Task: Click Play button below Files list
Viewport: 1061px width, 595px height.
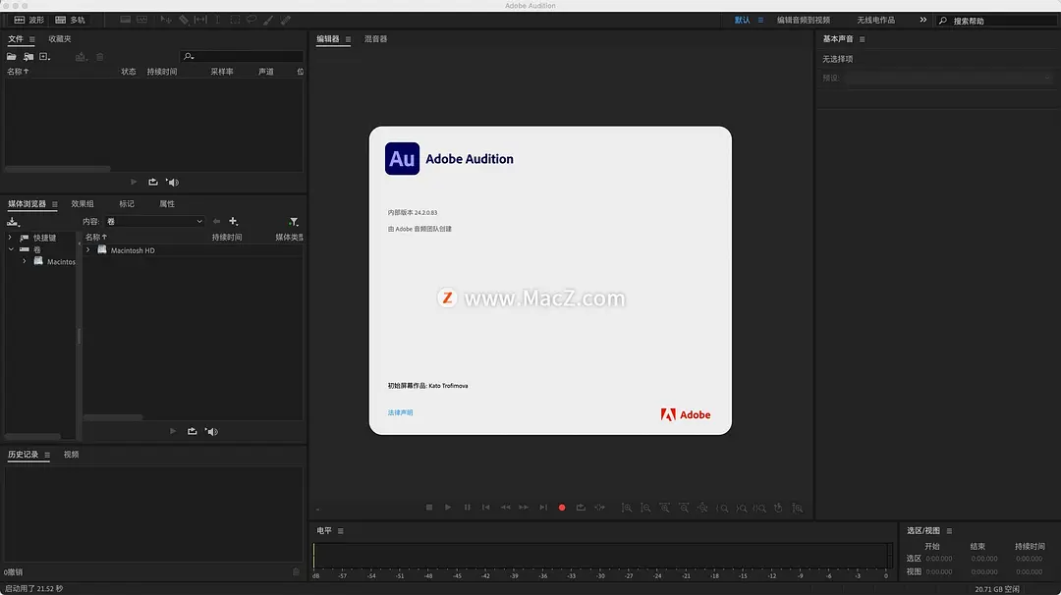Action: pos(134,182)
